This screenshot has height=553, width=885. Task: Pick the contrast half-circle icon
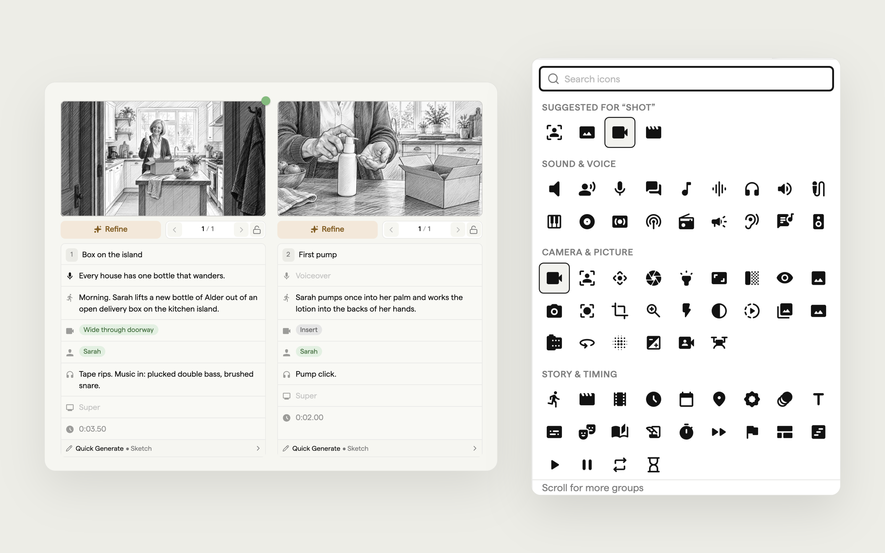coord(719,311)
